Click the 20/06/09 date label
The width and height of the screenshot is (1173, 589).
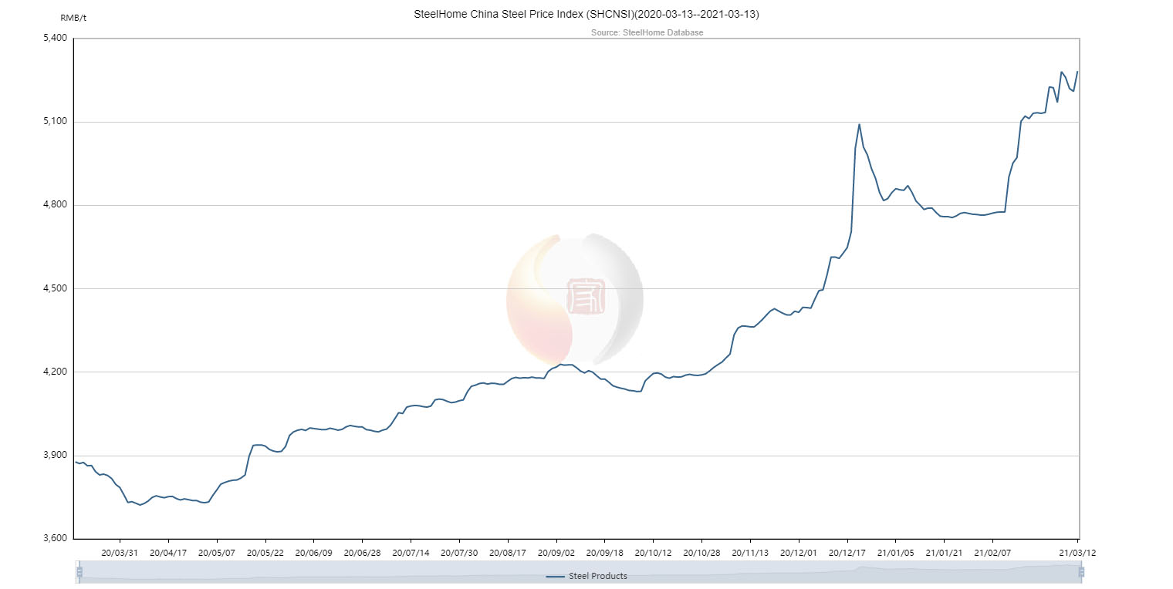pyautogui.click(x=313, y=553)
